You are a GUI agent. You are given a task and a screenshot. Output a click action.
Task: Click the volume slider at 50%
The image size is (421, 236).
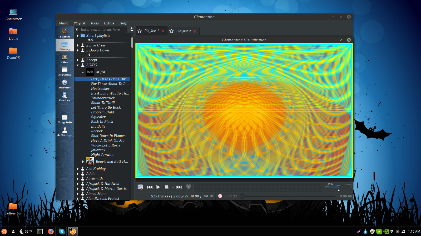[x=338, y=187]
